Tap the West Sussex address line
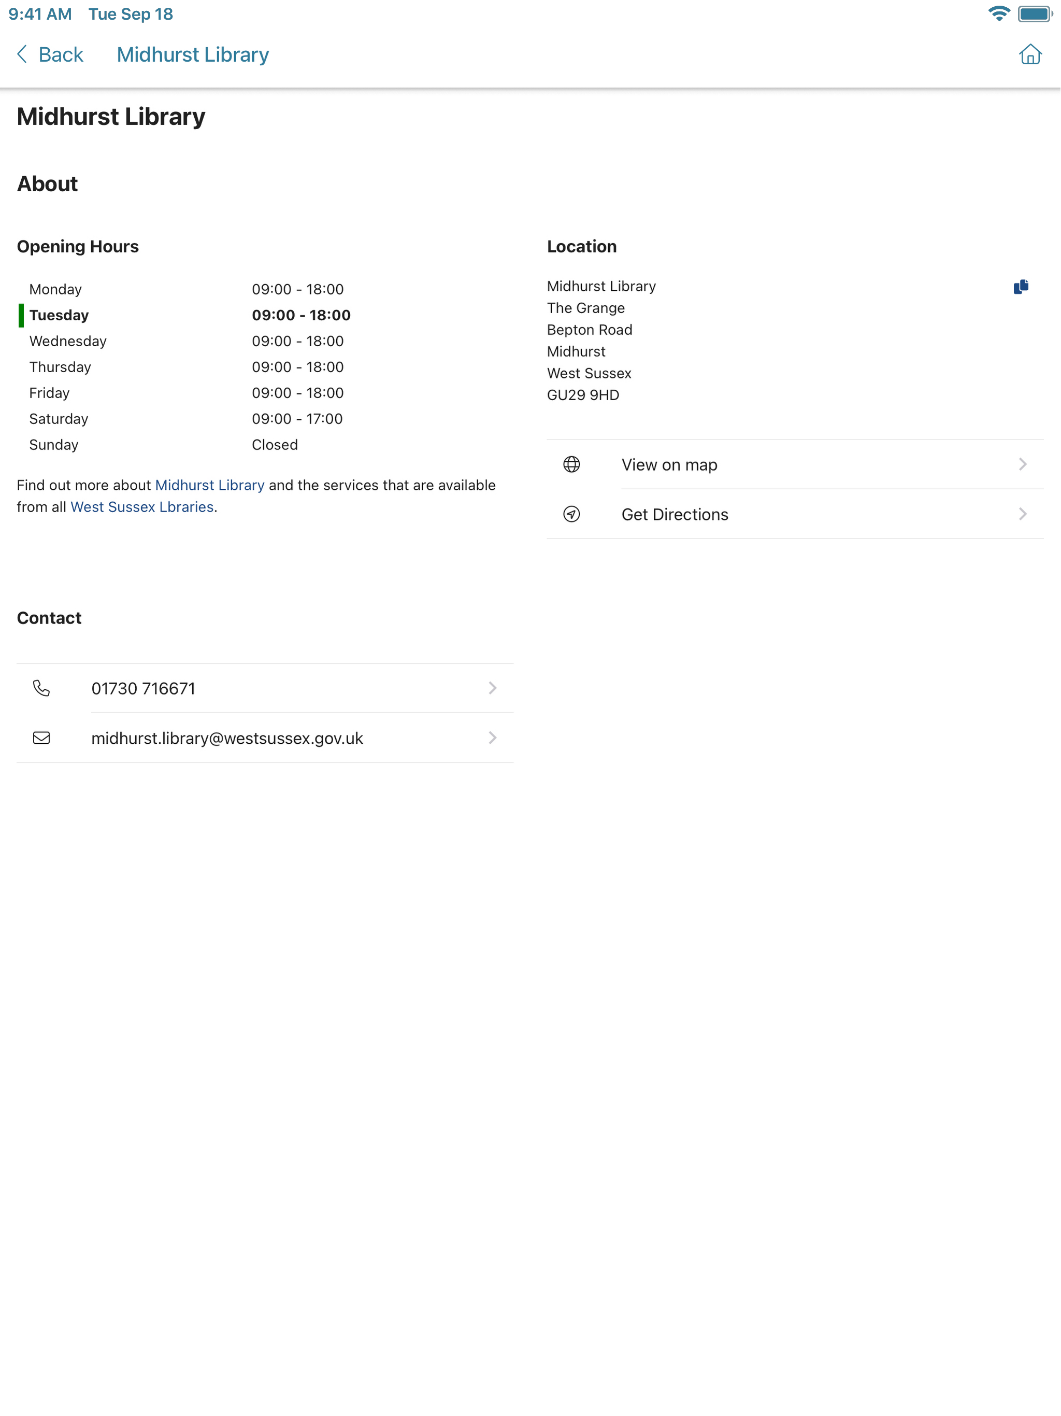 click(x=589, y=373)
